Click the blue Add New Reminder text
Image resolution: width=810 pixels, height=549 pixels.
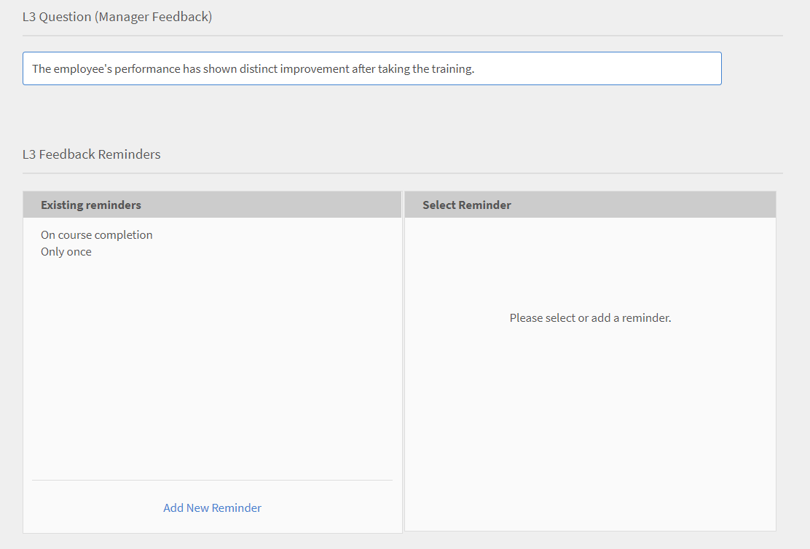click(x=212, y=507)
